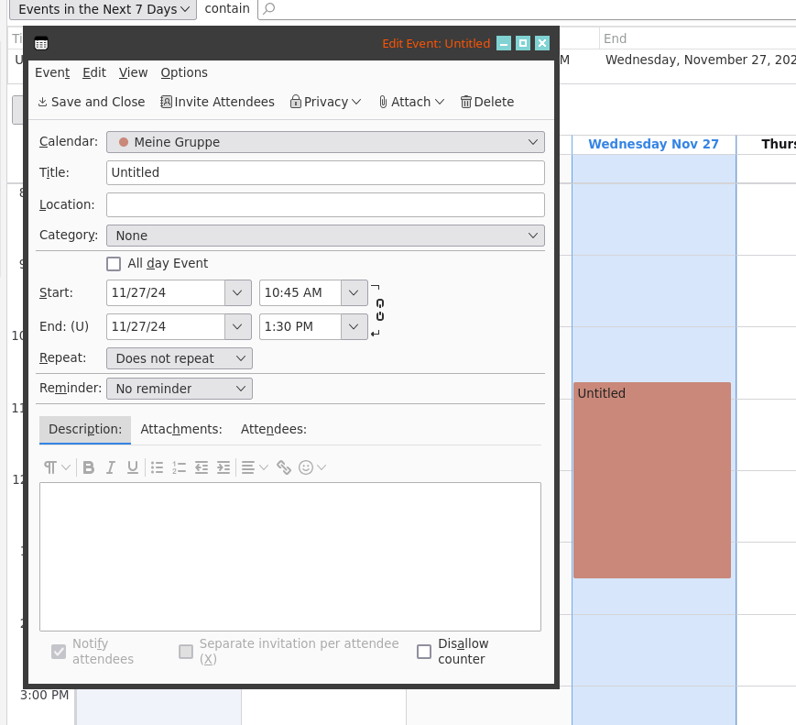Viewport: 796px width, 725px height.
Task: Expand the Reminder dropdown
Action: coord(180,389)
